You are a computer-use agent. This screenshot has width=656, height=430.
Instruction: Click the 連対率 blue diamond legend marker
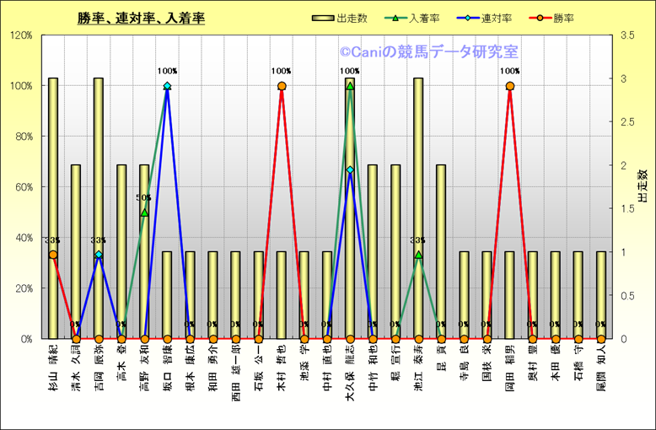(x=469, y=18)
